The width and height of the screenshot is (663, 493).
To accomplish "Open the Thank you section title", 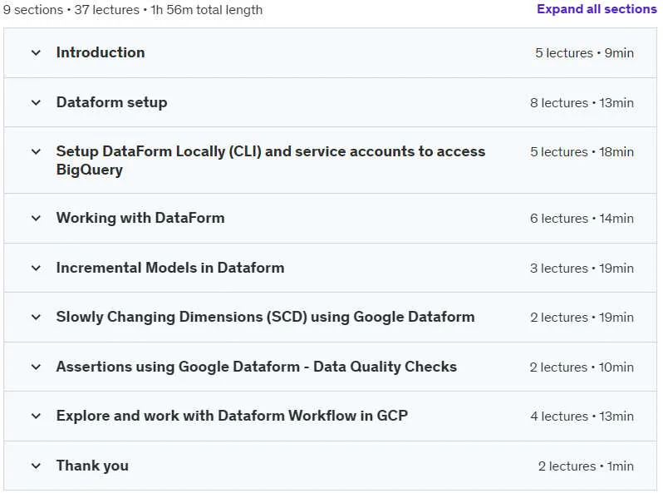I will pos(92,466).
